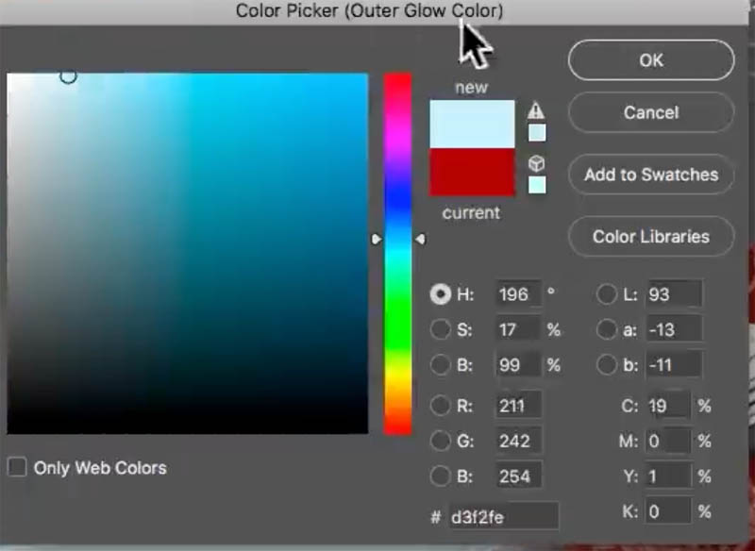The width and height of the screenshot is (755, 551).
Task: Click inside the color saturation-brightness field
Action: click(x=187, y=253)
